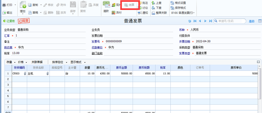Go to next record arrow
This screenshot has width=262, height=113.
point(205,21)
